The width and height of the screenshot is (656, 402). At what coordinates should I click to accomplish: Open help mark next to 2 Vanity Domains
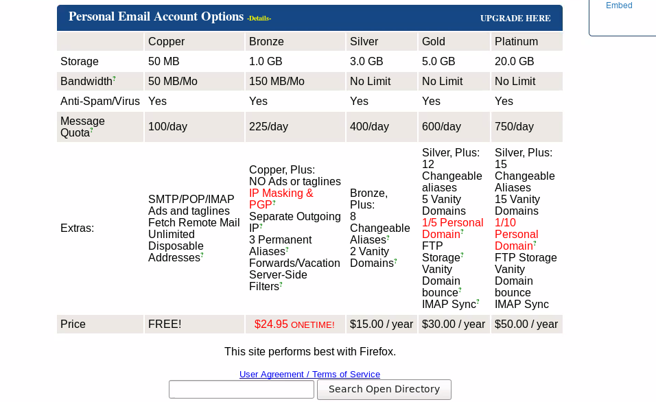pyautogui.click(x=395, y=260)
